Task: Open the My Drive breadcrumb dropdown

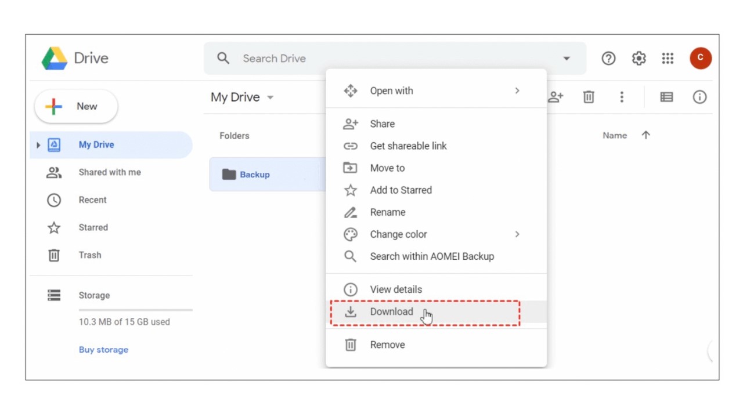Action: click(270, 97)
